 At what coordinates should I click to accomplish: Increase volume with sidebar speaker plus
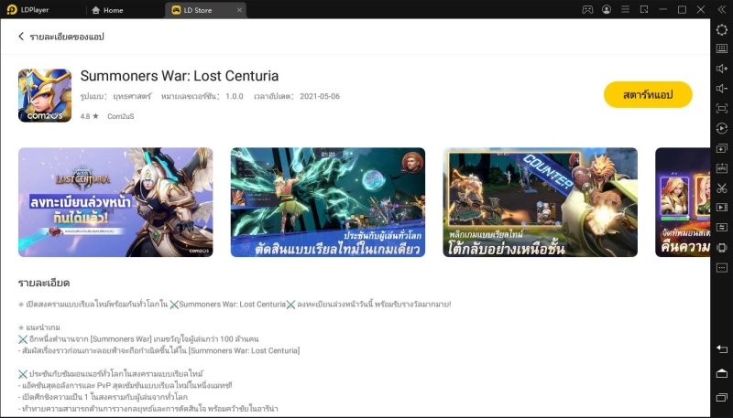tap(722, 69)
